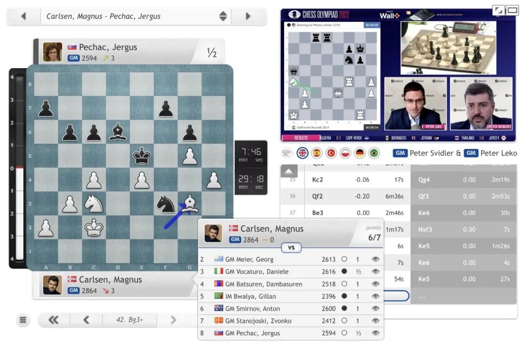Click the ½ result above the board
Screen dimensions: 526x343
click(212, 52)
